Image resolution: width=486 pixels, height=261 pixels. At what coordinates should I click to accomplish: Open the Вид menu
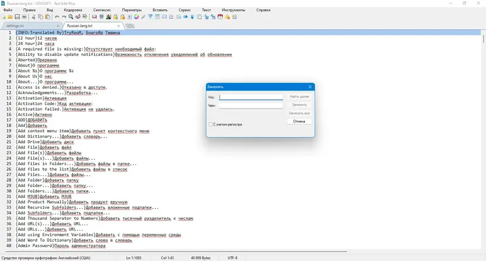pos(50,10)
